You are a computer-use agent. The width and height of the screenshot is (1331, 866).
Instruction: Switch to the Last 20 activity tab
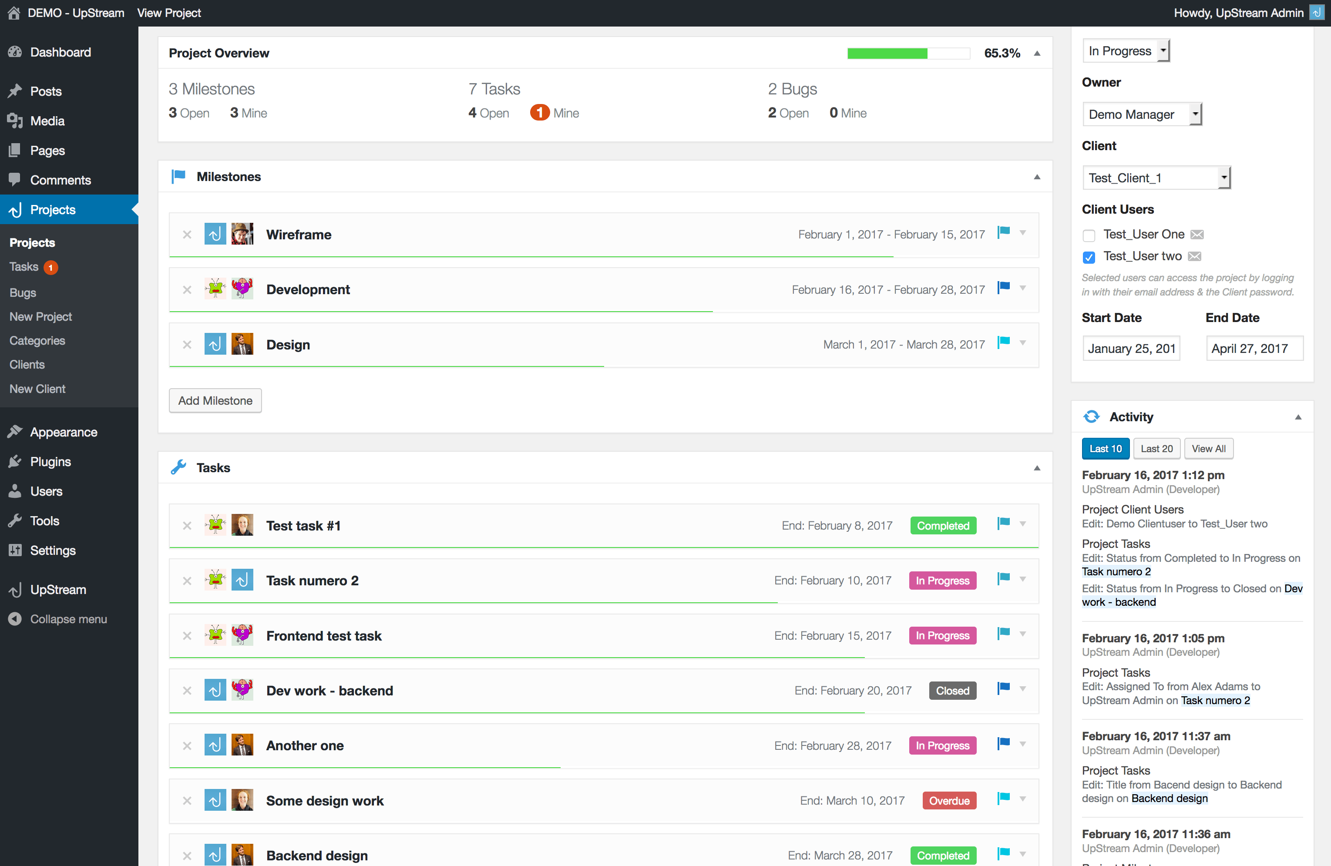pos(1156,448)
